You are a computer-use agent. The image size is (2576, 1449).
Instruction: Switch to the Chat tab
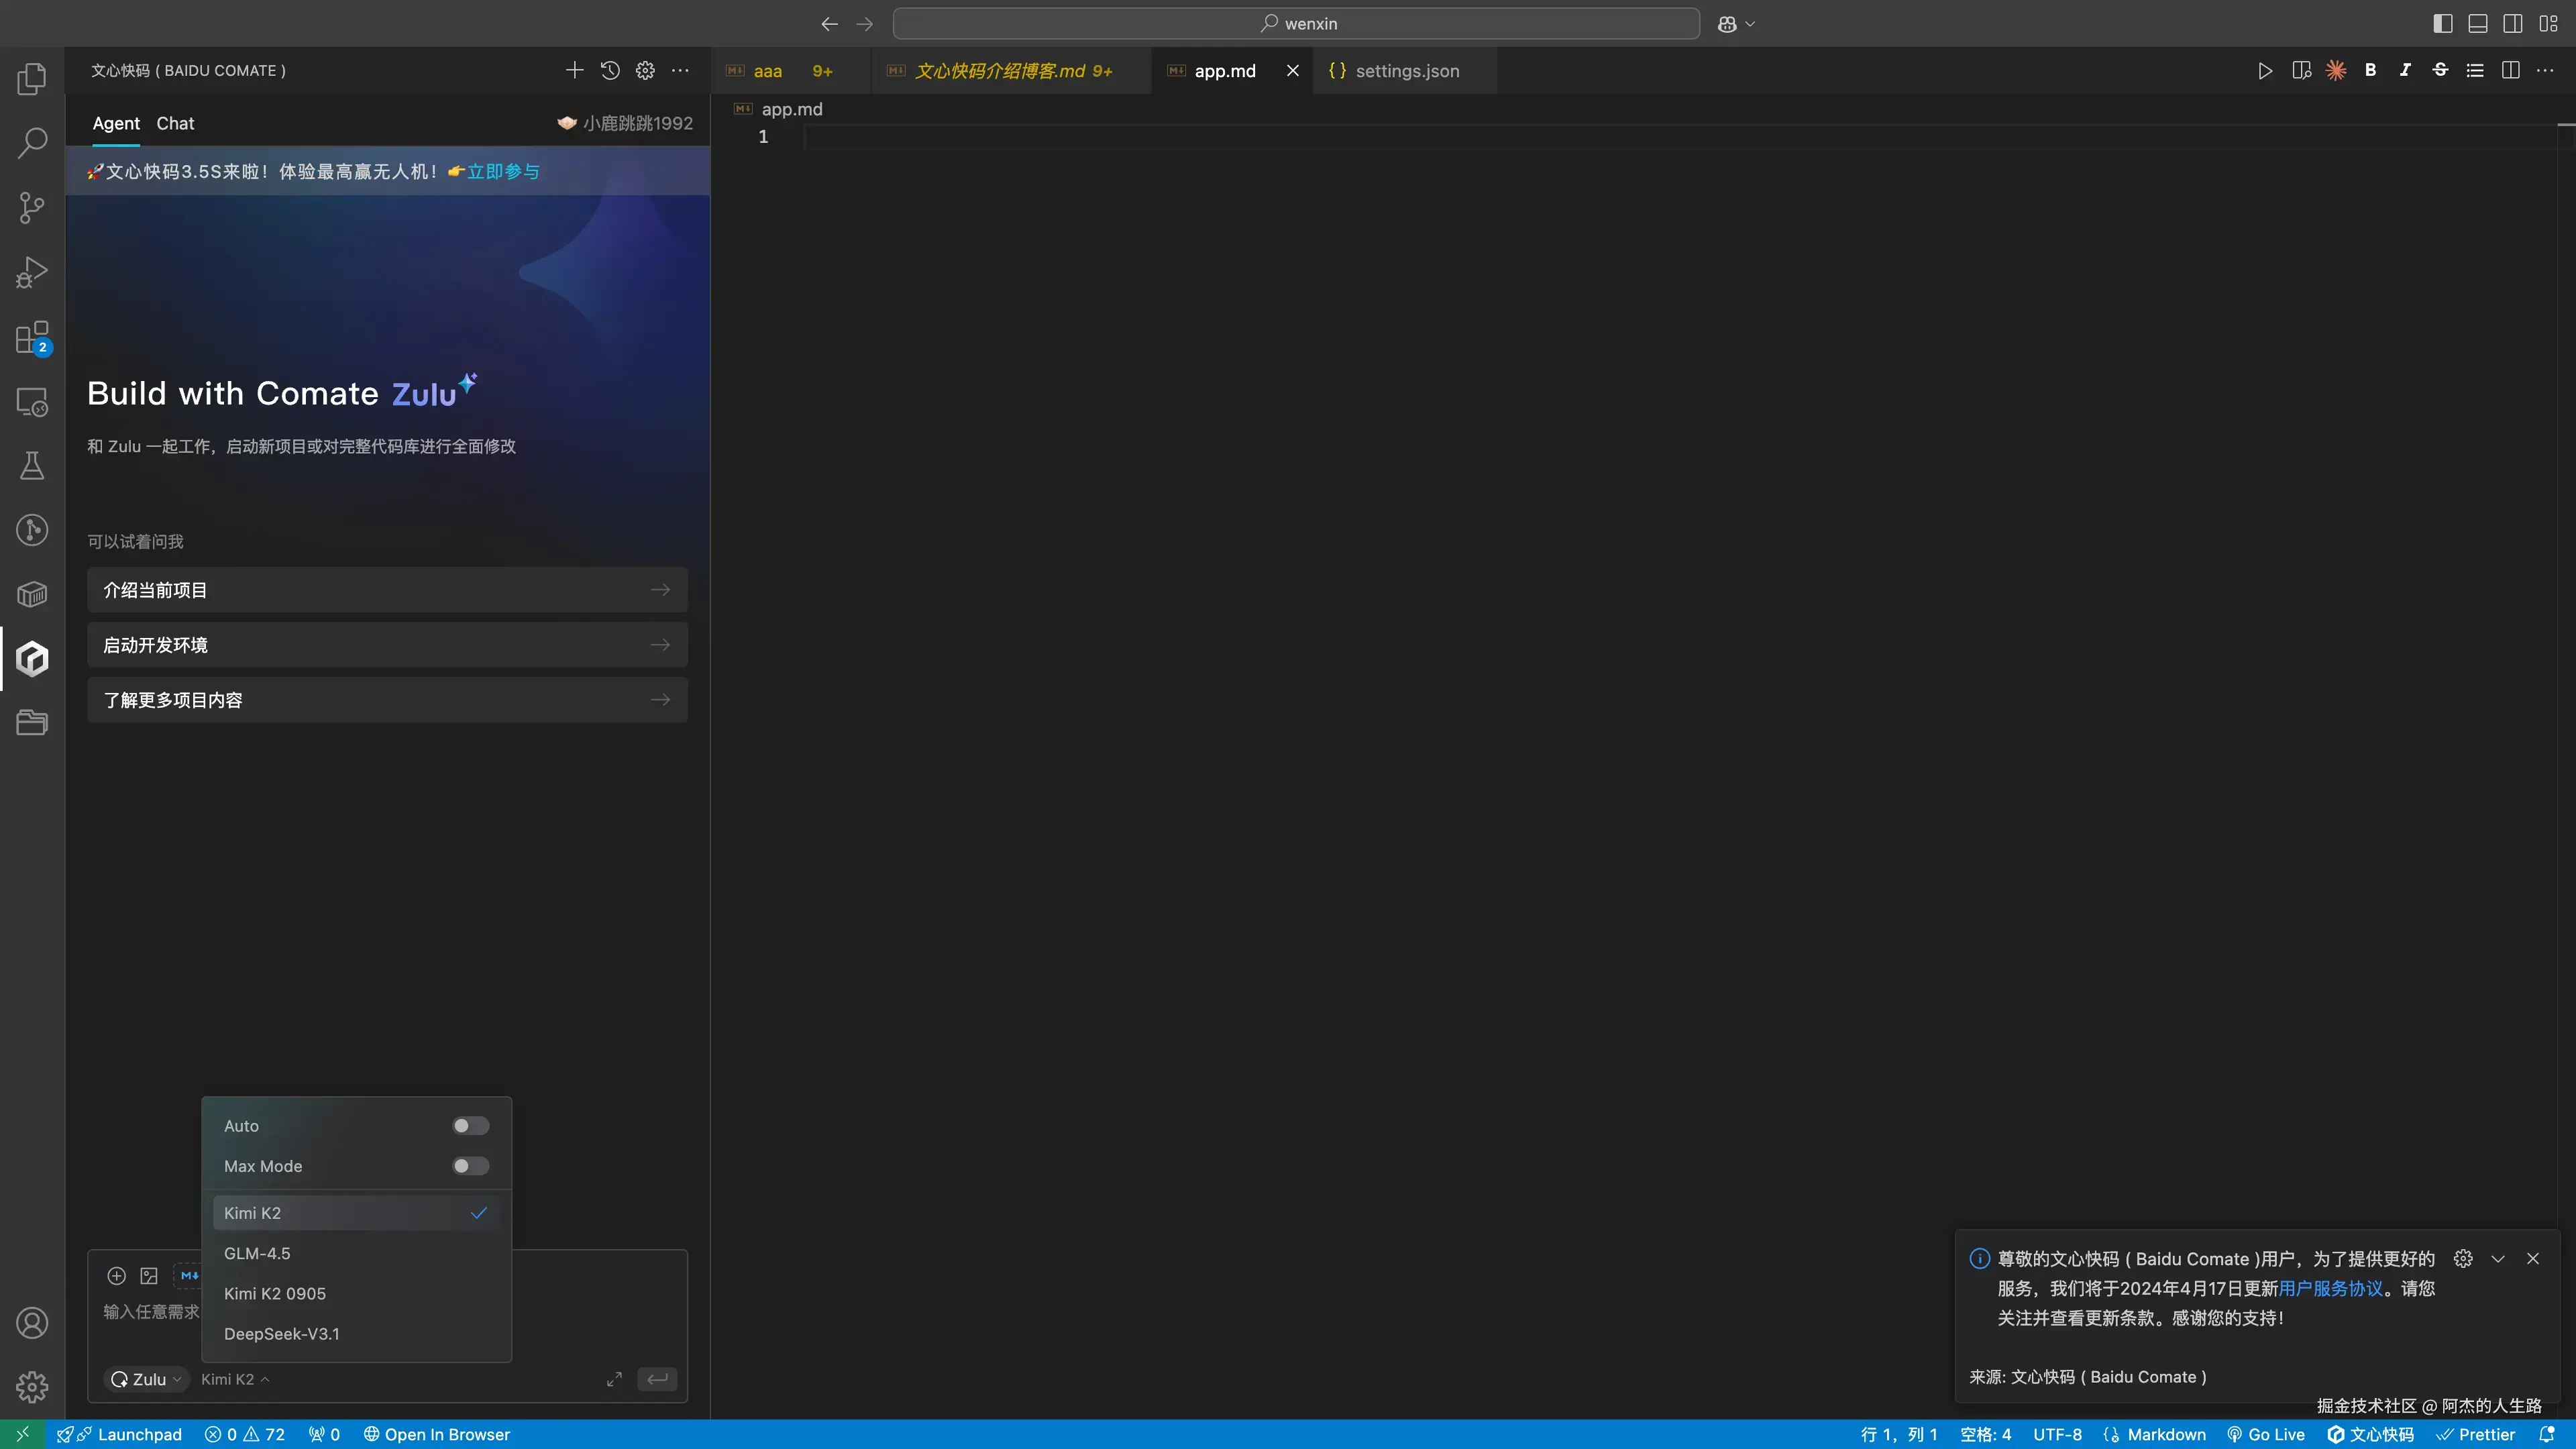tap(175, 123)
